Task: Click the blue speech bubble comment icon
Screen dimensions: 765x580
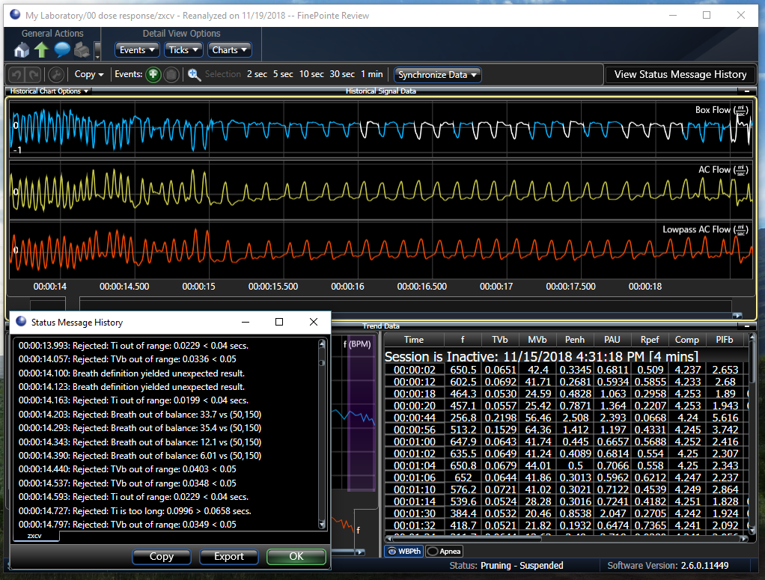Action: [61, 50]
